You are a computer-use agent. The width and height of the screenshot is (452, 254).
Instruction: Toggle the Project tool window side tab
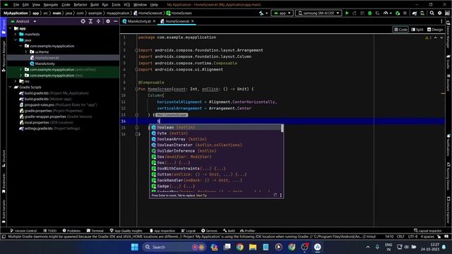point(4,27)
